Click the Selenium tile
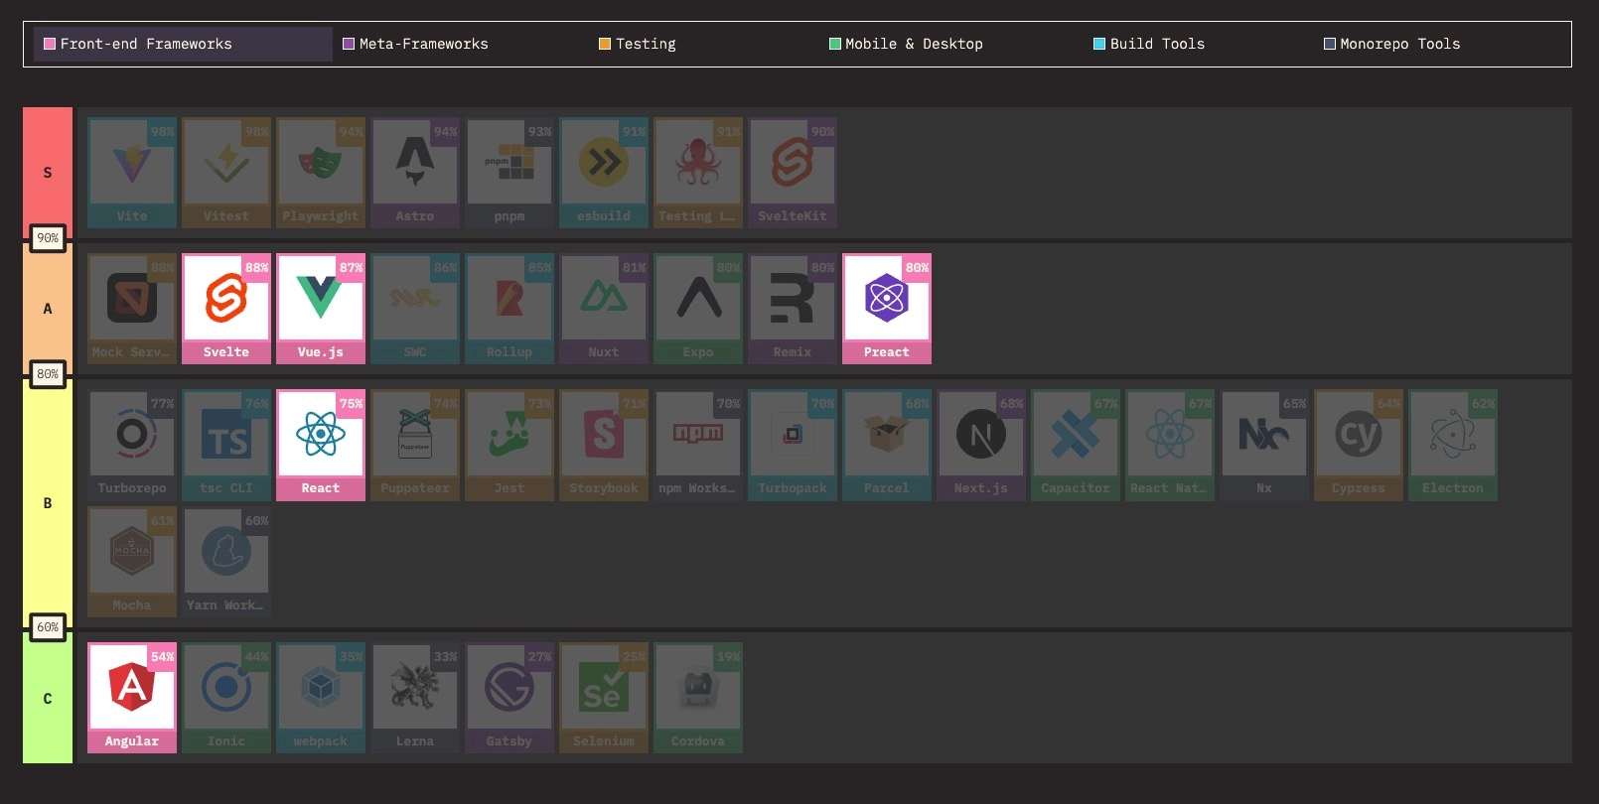The image size is (1599, 804). coord(603,697)
